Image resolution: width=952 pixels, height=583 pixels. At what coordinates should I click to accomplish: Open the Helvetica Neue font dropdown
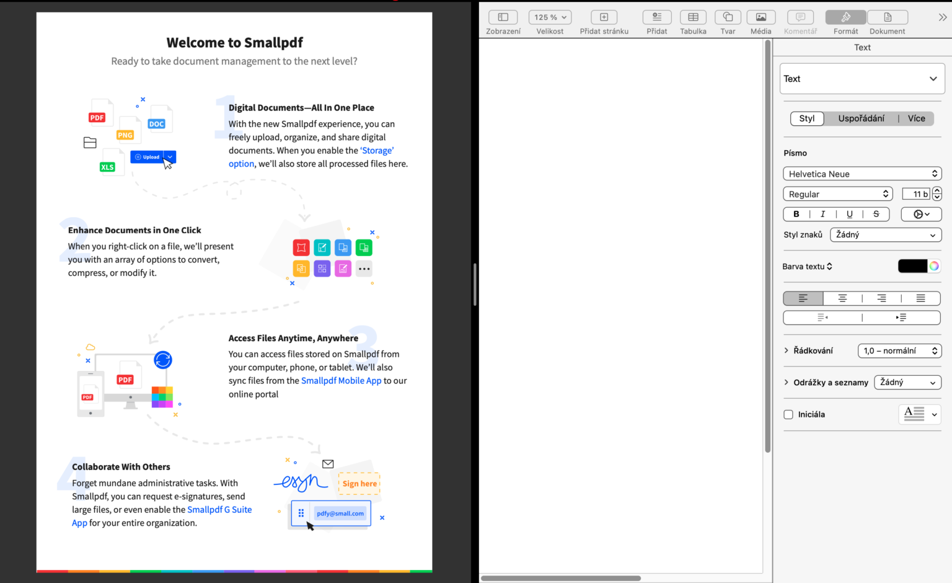click(862, 174)
